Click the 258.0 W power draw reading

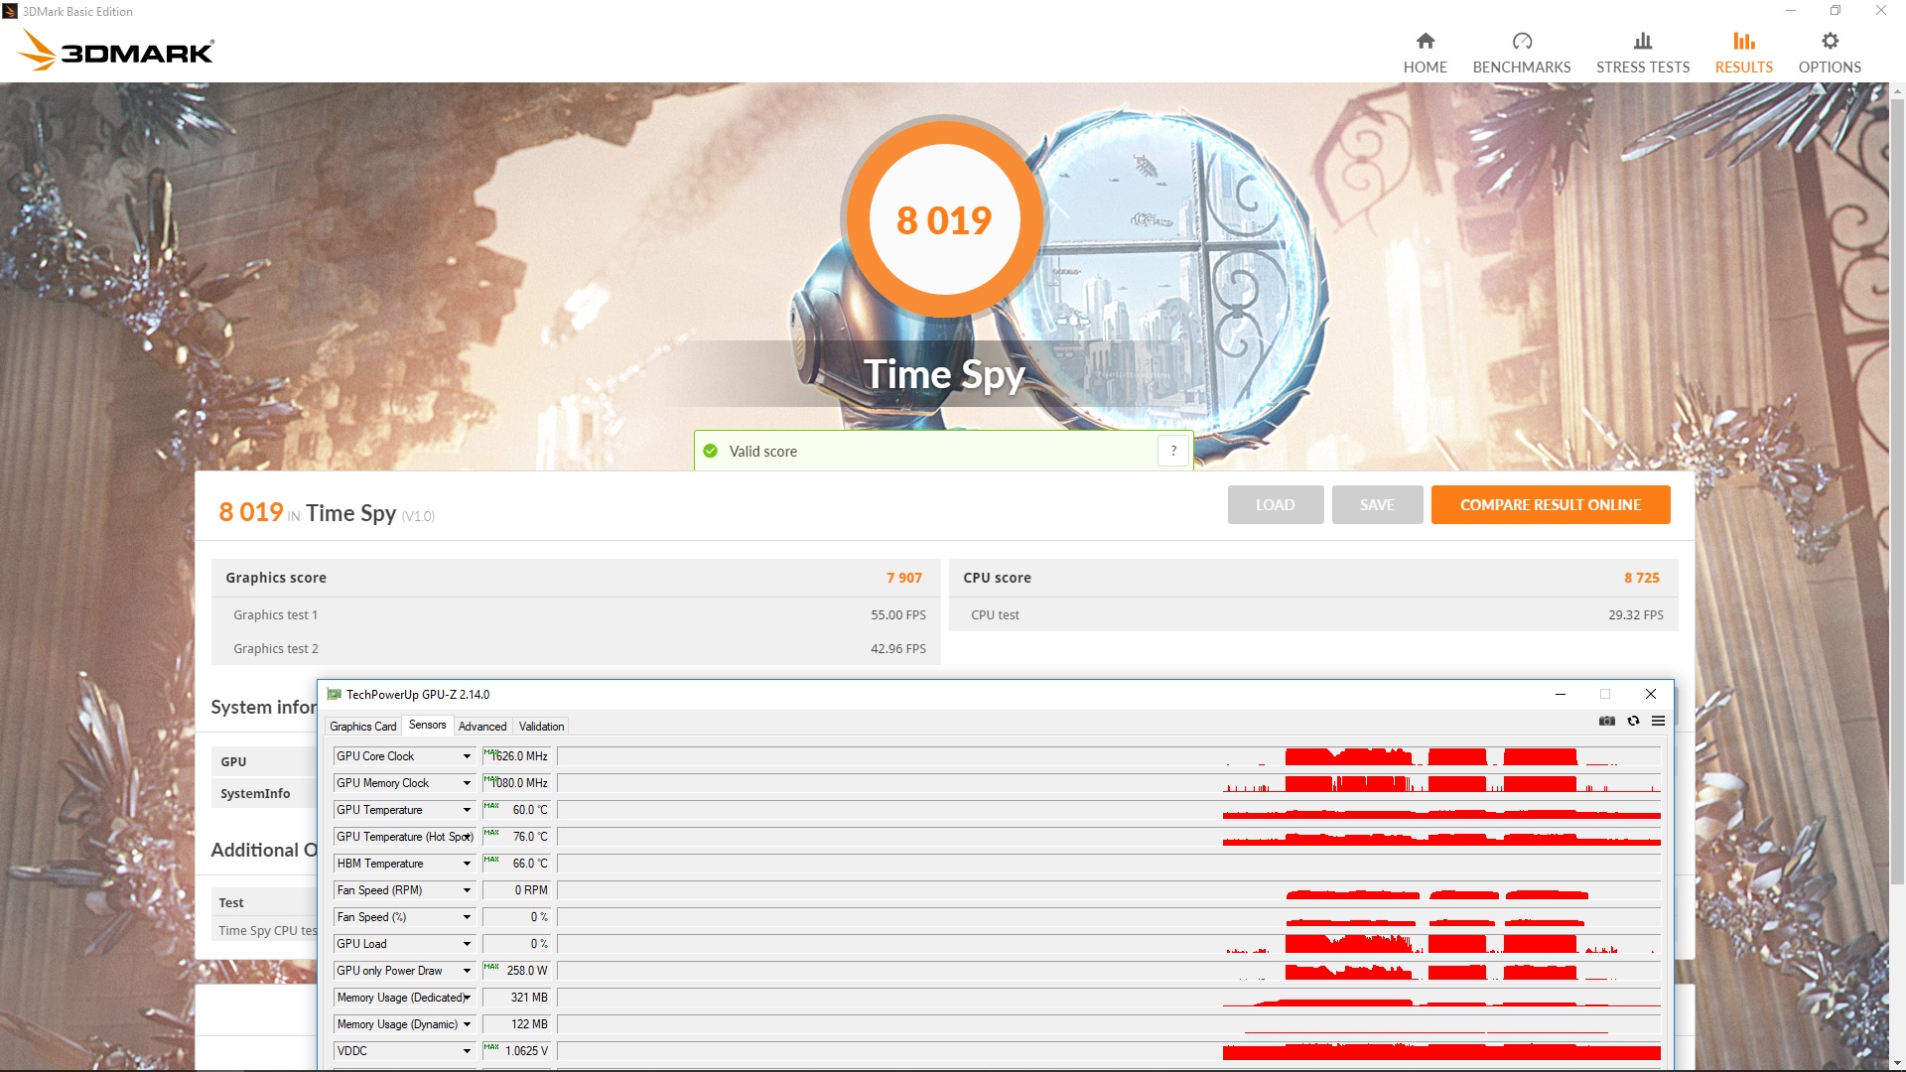point(516,971)
